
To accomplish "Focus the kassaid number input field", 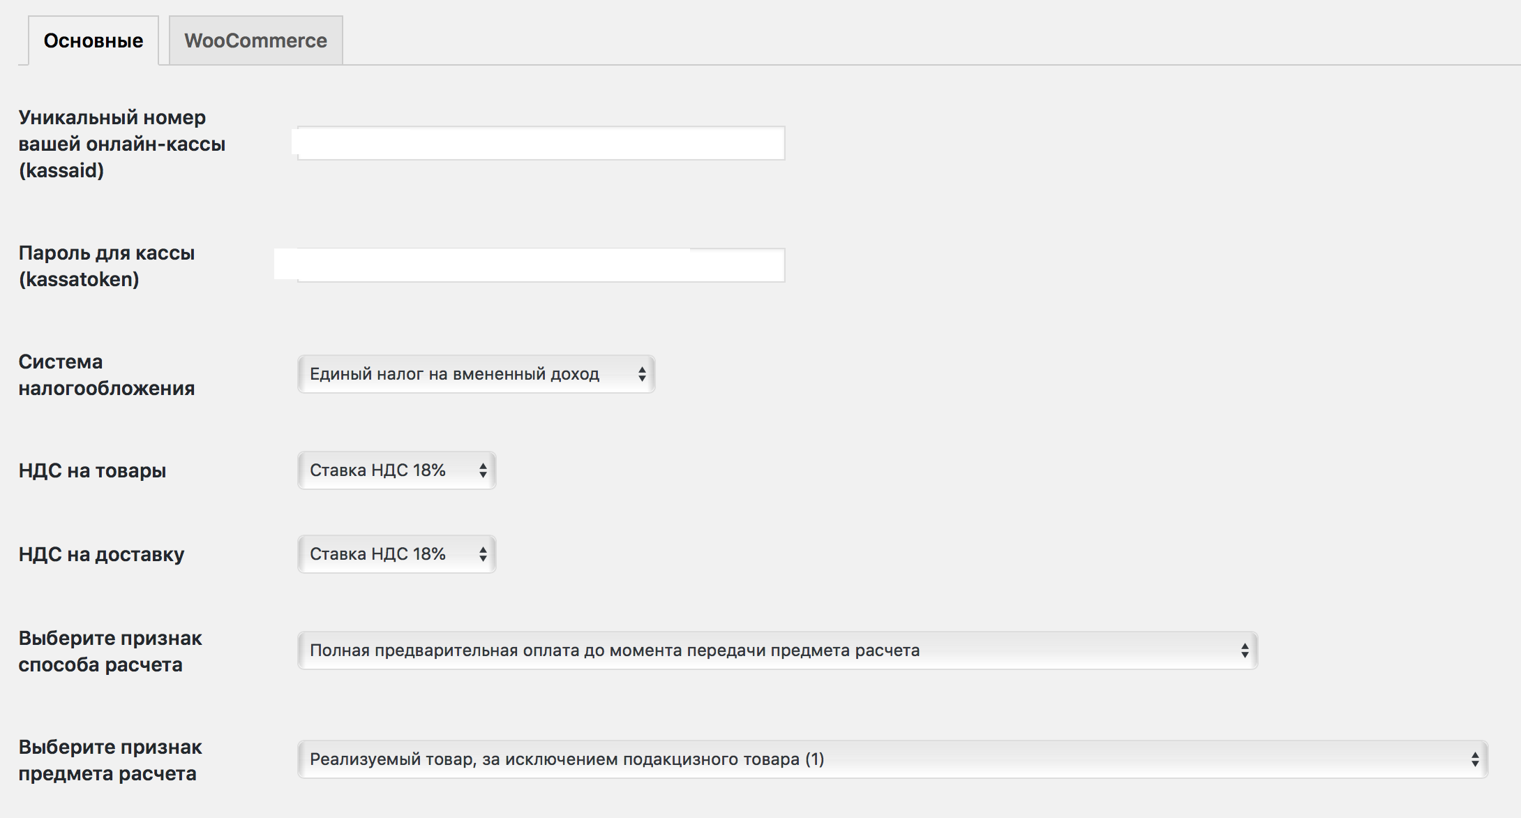I will [x=541, y=143].
